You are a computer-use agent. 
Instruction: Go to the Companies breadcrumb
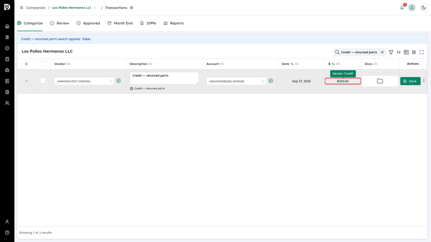pyautogui.click(x=35, y=8)
